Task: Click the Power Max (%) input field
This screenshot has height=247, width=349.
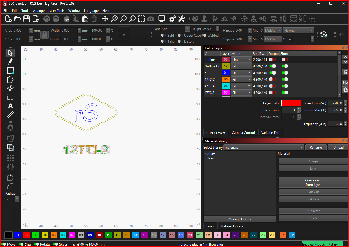Action: 336,110
